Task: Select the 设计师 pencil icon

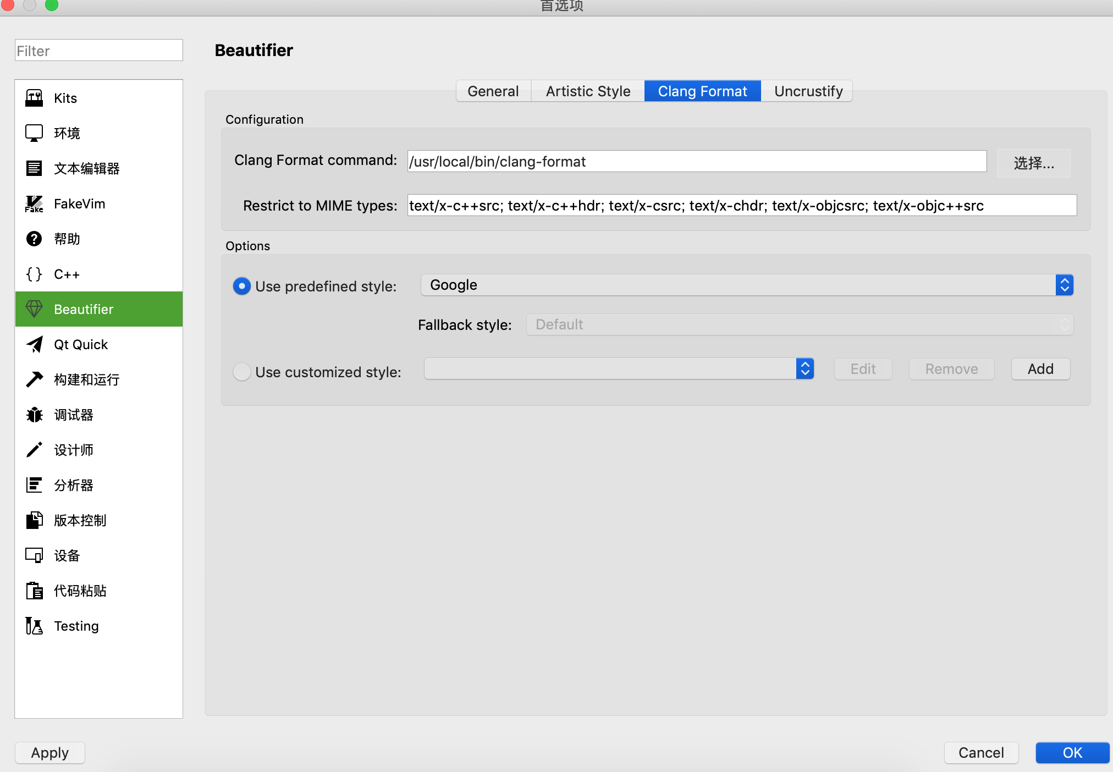Action: 34,450
